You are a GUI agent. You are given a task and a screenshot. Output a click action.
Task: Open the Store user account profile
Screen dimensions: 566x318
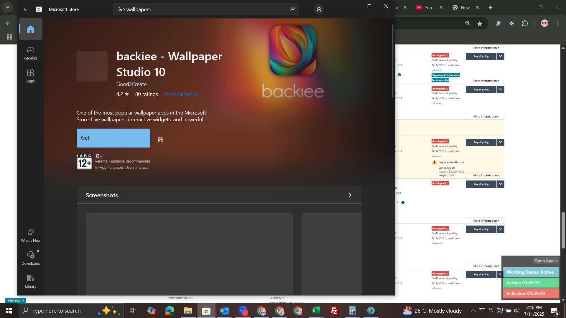click(319, 9)
